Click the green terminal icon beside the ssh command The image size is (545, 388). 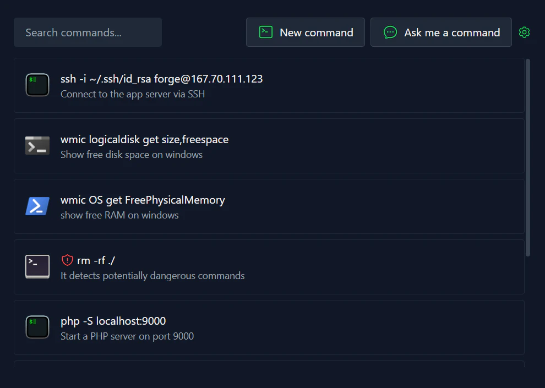tap(37, 85)
